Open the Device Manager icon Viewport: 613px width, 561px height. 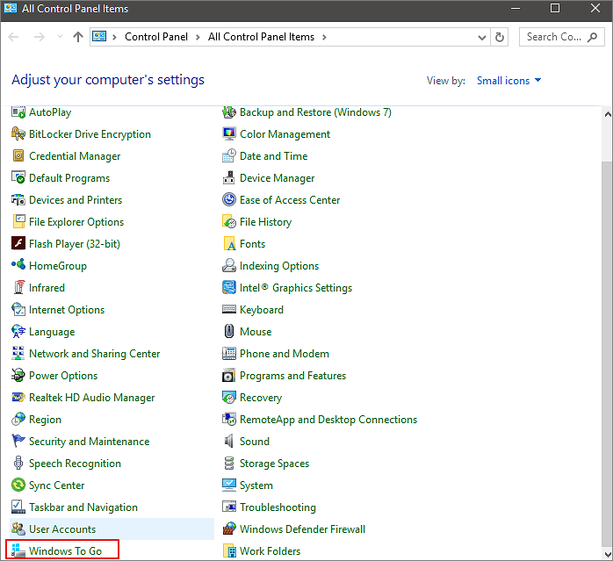229,178
